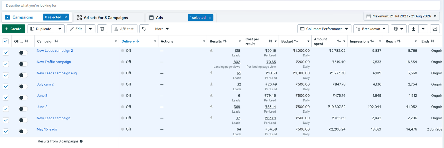Click export icon in New Leads campaign results
The image size is (444, 148).
211,118
